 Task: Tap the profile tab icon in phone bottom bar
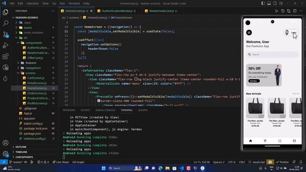[x=295, y=141]
